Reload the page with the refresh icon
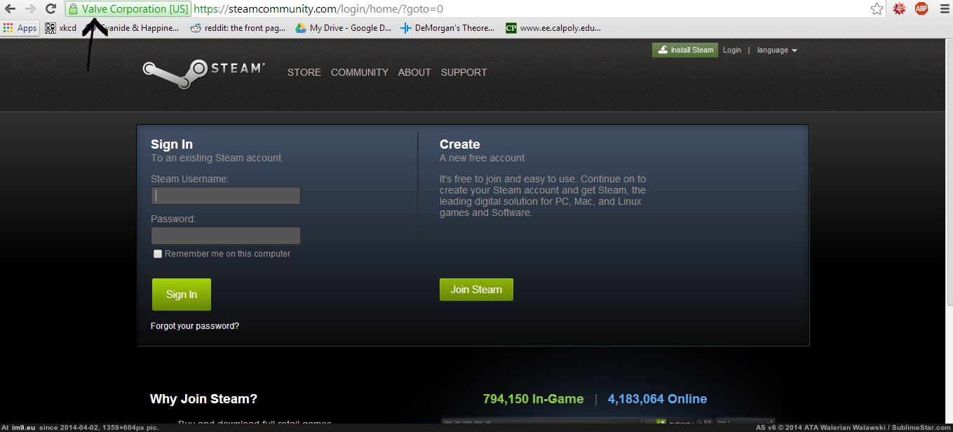Screen dimensions: 953x432 pyautogui.click(x=50, y=9)
